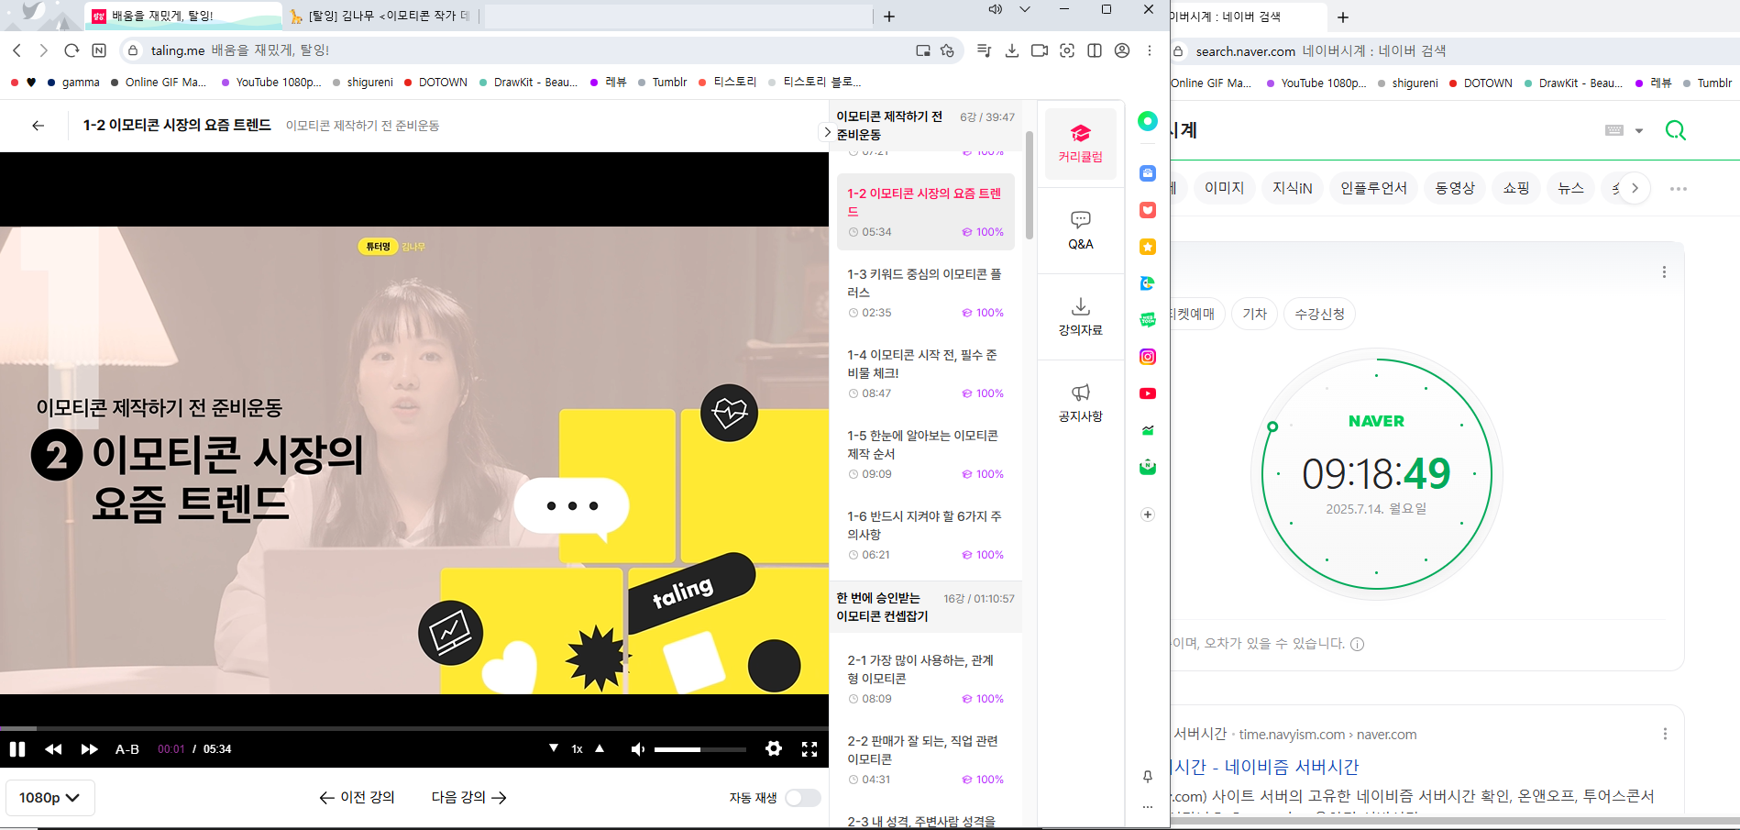
Task: Open the 공지사항 notices tab
Action: tap(1081, 404)
